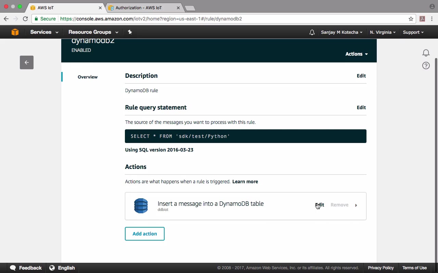Open the Feedback link in footer
Viewport: 438px width, 273px height.
pos(30,268)
